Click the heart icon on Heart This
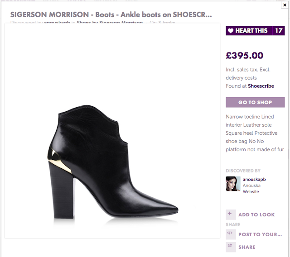290x257 pixels. click(231, 31)
